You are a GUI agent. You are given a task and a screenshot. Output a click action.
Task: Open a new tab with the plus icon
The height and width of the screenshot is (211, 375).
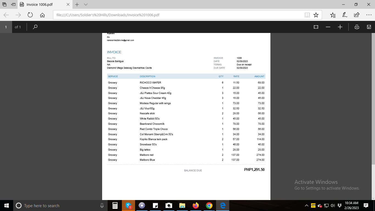(77, 4)
